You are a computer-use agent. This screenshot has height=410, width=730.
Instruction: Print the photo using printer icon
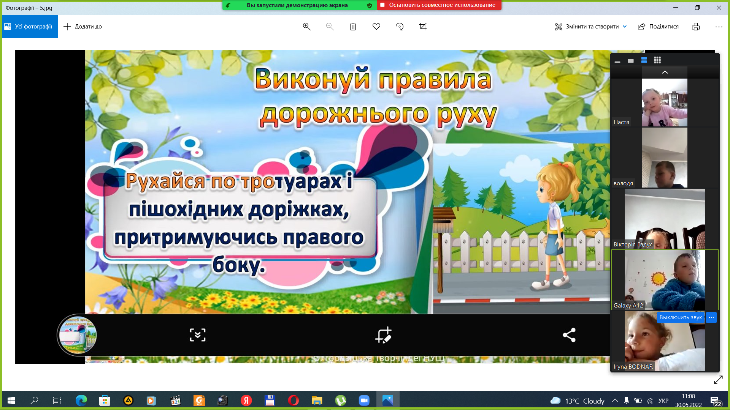[696, 27]
